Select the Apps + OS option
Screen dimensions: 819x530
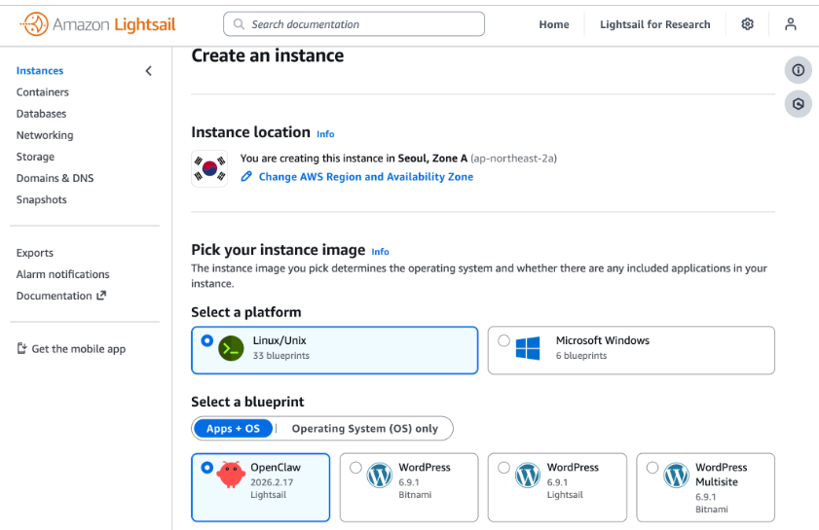point(233,429)
